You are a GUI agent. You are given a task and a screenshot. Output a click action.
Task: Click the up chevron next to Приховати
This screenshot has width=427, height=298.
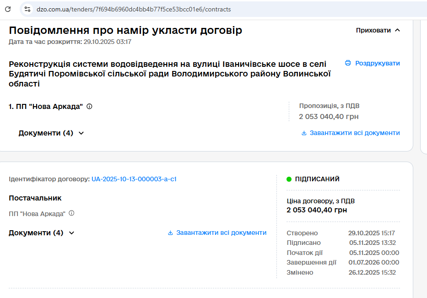[397, 30]
